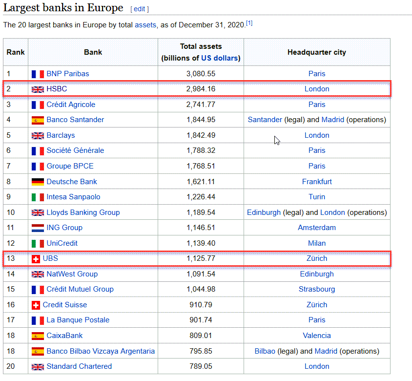Click the UK flag beside Barclays
The height and width of the screenshot is (381, 412).
tap(38, 136)
